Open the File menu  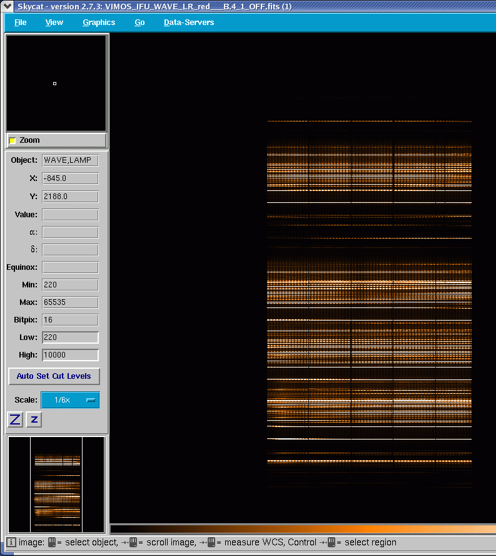pyautogui.click(x=20, y=23)
